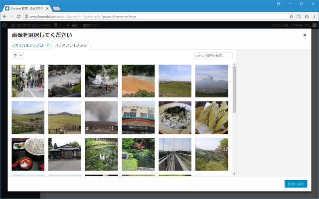This screenshot has height=199, width=319.
Task: Open the media type filter dropdown
Action: coord(18,55)
